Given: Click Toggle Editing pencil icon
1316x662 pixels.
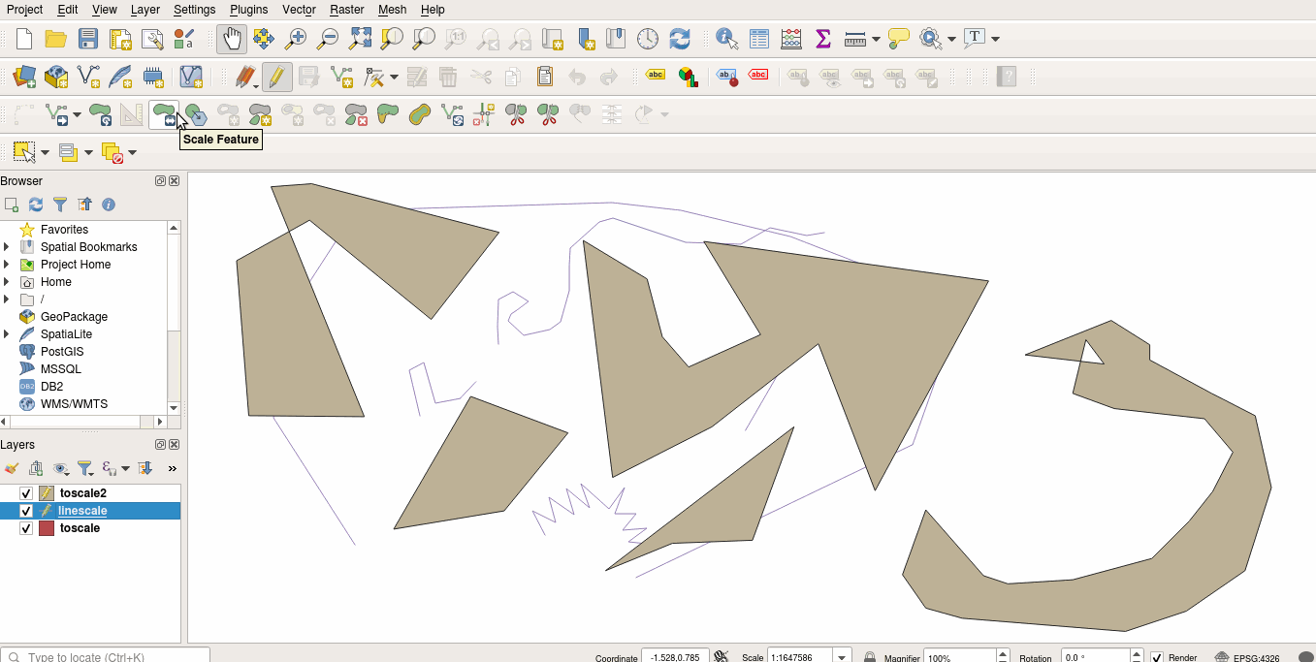Looking at the screenshot, I should coord(276,77).
